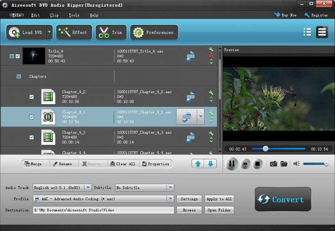Image resolution: width=335 pixels, height=231 pixels.
Task: Click the Clear All button
Action: [x=123, y=164]
